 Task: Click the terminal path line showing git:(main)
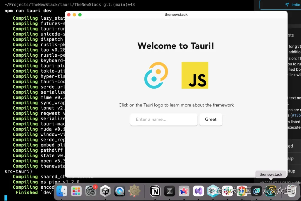(69, 5)
